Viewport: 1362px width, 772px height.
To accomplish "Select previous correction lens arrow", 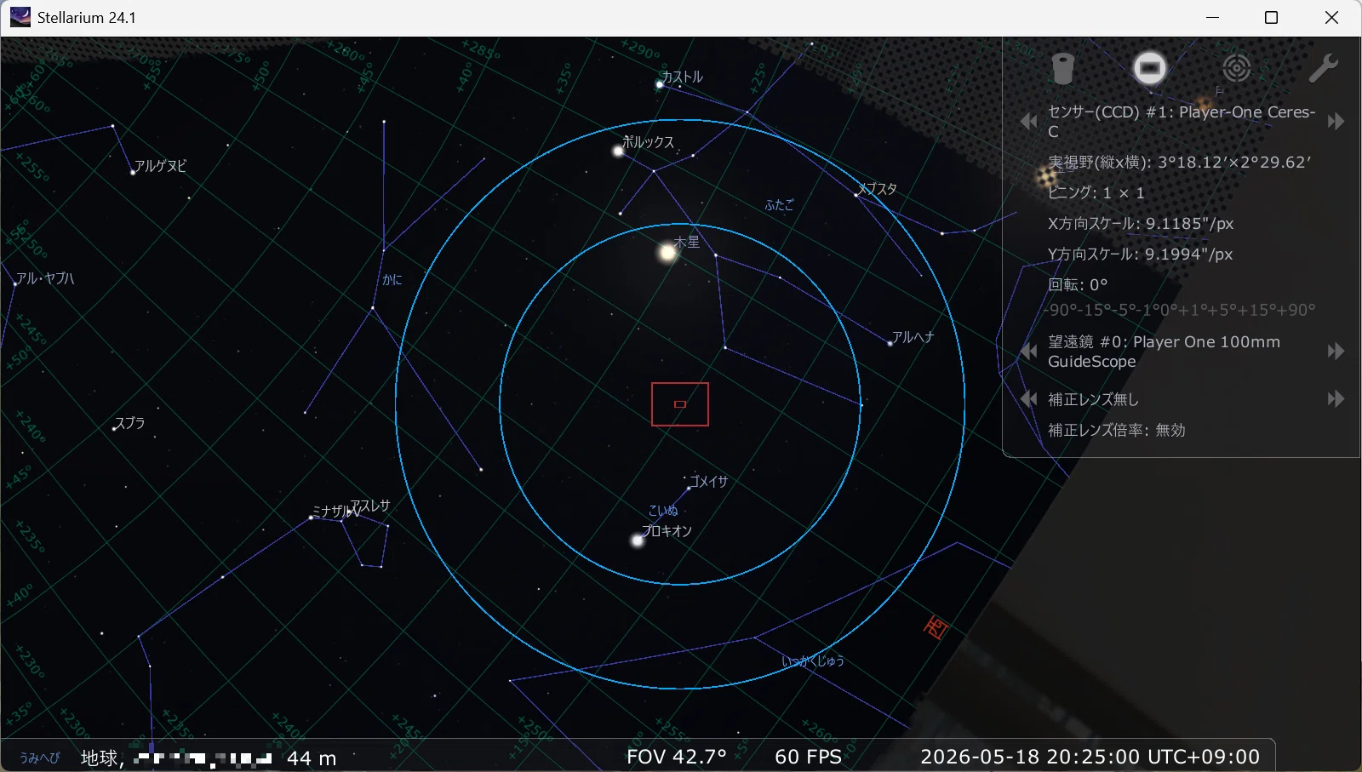I will tap(1029, 399).
